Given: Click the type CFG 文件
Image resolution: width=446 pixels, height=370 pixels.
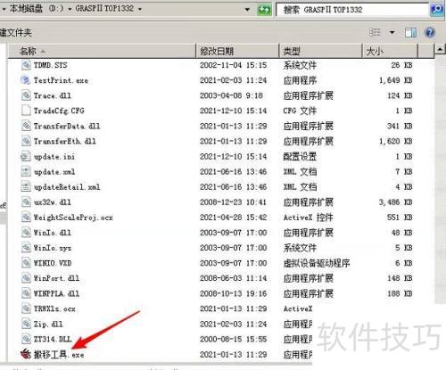Looking at the screenshot, I should [300, 111].
